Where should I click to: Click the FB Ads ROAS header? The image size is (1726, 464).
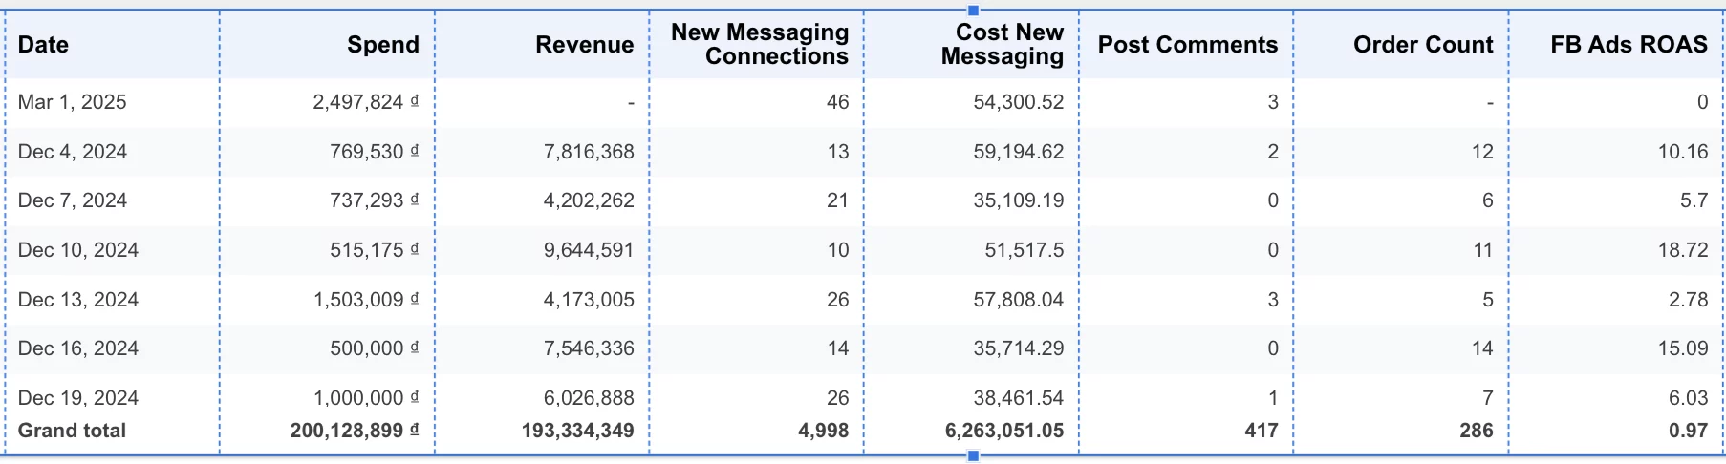point(1629,45)
